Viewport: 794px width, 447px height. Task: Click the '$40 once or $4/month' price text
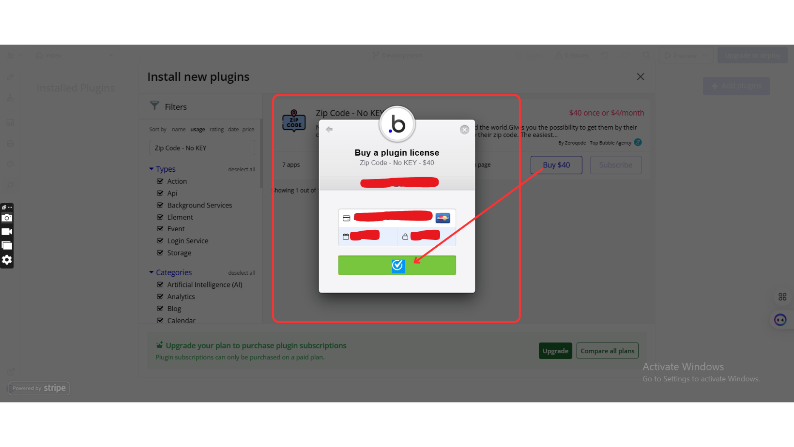tap(607, 113)
